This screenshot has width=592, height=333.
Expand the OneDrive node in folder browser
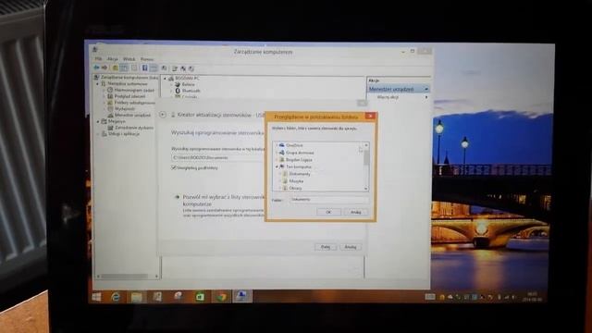coord(277,145)
